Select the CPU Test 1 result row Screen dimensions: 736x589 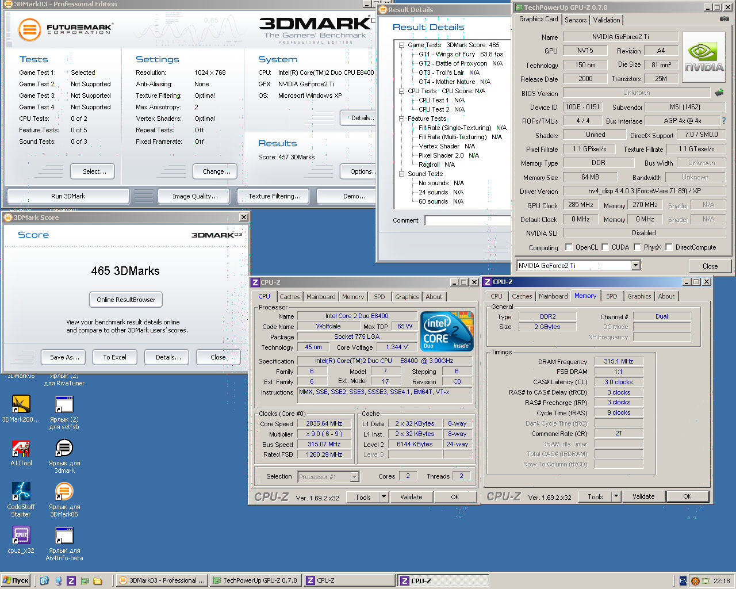point(441,100)
